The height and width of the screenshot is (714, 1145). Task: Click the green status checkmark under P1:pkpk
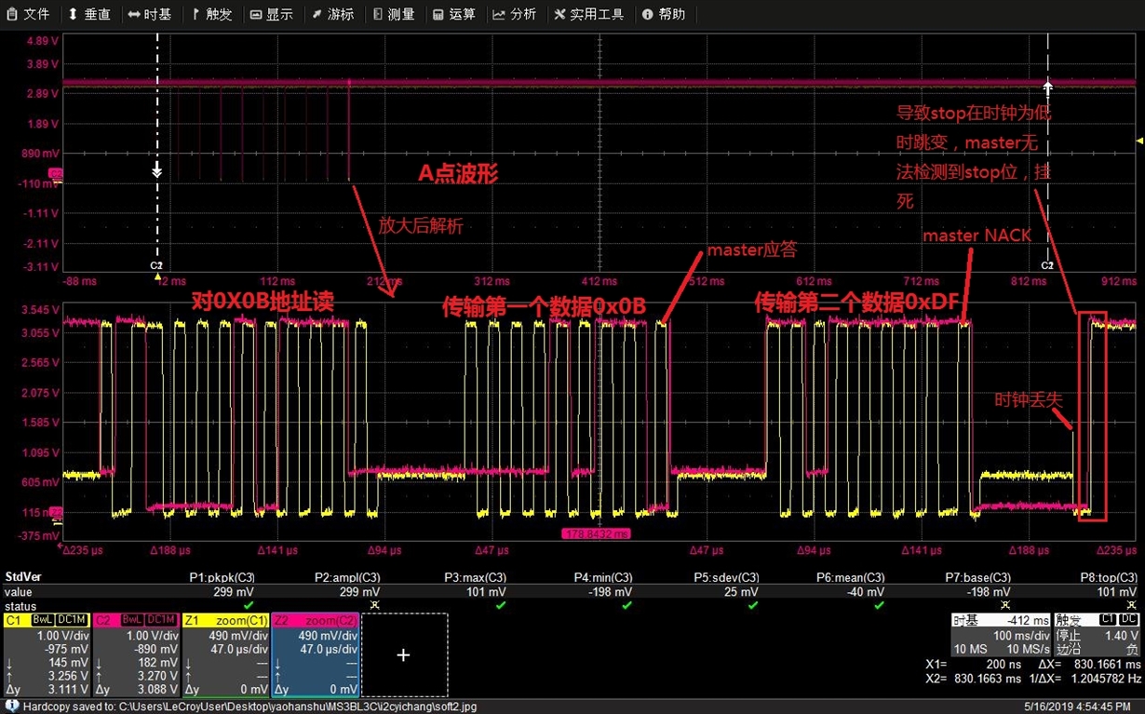click(x=249, y=606)
